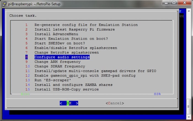This screenshot has height=121, width=193.
Task: Select Install and configure SAMBA shares
Action: pos(69,85)
